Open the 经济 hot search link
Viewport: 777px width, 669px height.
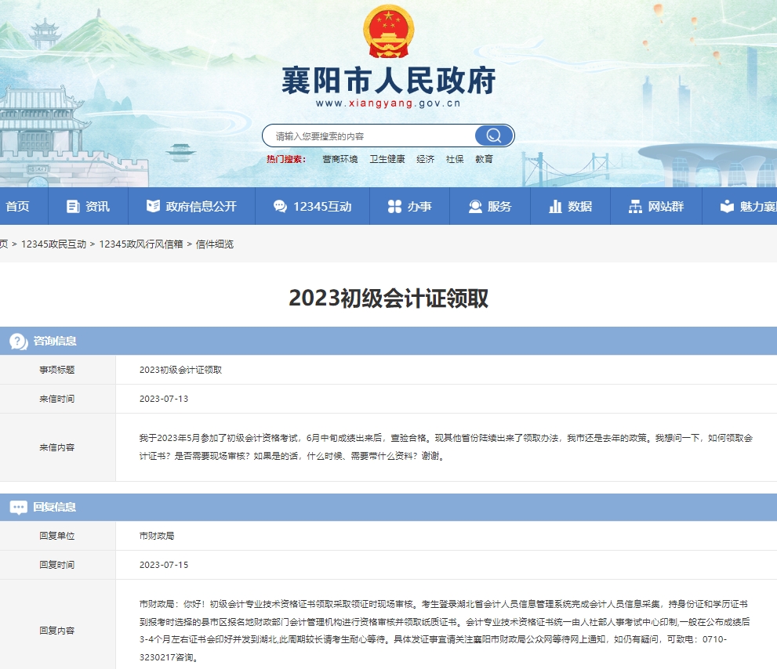pos(424,159)
